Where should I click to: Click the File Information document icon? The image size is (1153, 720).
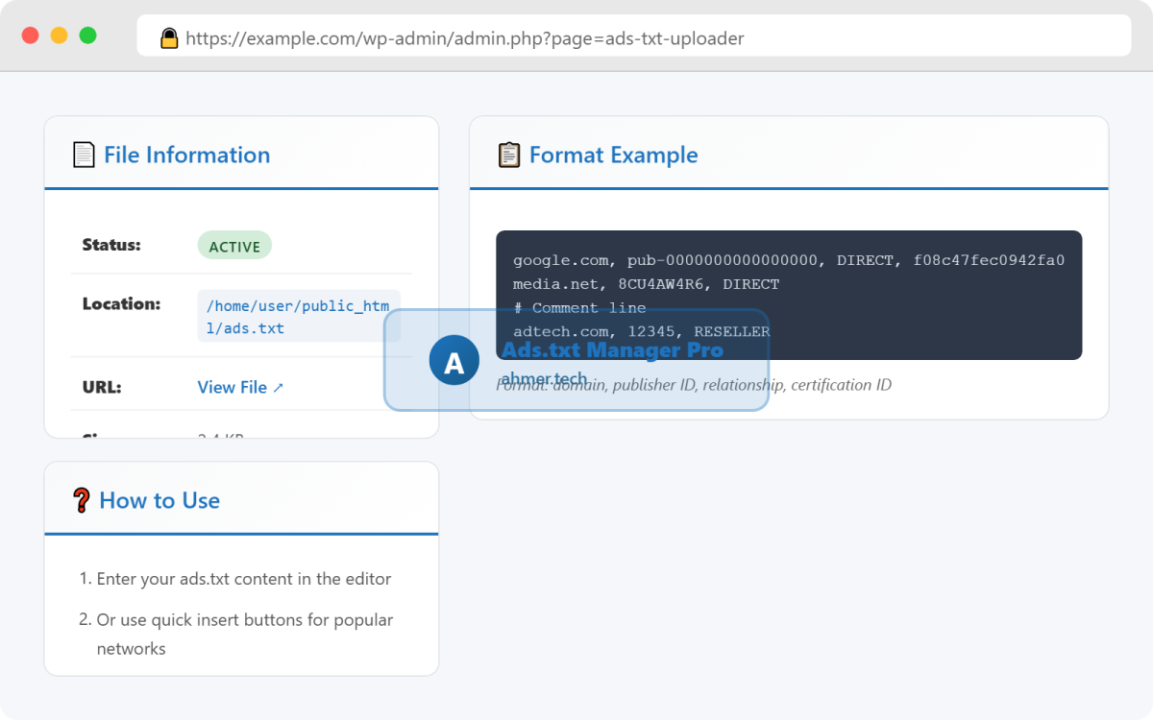pyautogui.click(x=83, y=154)
